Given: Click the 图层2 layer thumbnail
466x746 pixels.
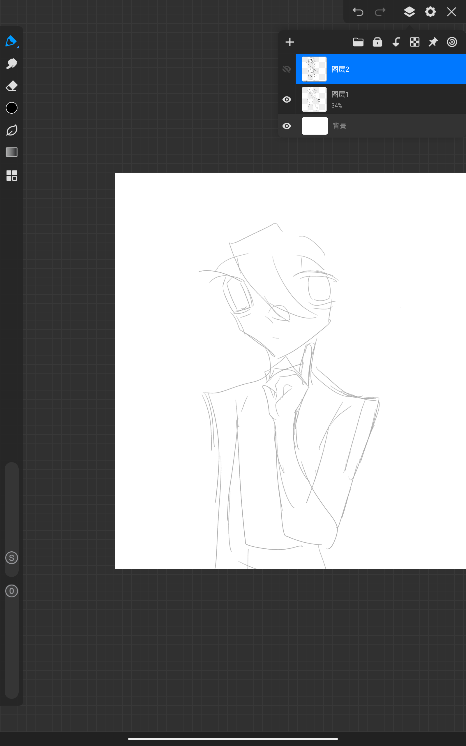Looking at the screenshot, I should (x=314, y=69).
